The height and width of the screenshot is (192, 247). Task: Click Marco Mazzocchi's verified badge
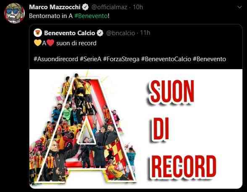pyautogui.click(x=85, y=7)
